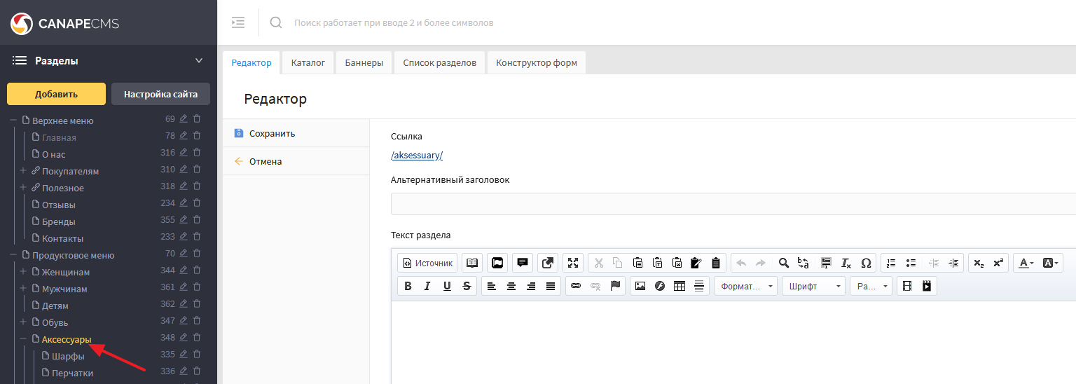Expand the Женщинам tree node

click(x=23, y=272)
